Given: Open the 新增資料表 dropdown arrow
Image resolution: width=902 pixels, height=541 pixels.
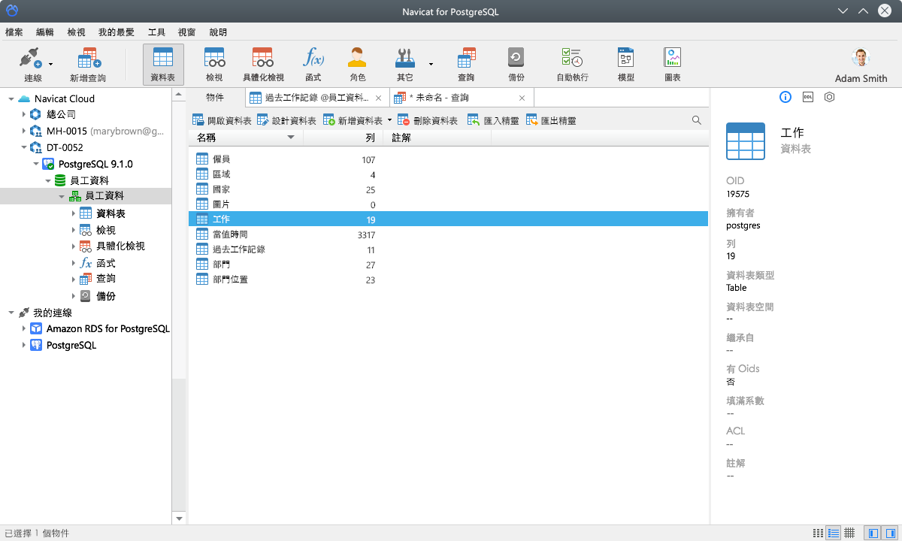Looking at the screenshot, I should coord(390,119).
